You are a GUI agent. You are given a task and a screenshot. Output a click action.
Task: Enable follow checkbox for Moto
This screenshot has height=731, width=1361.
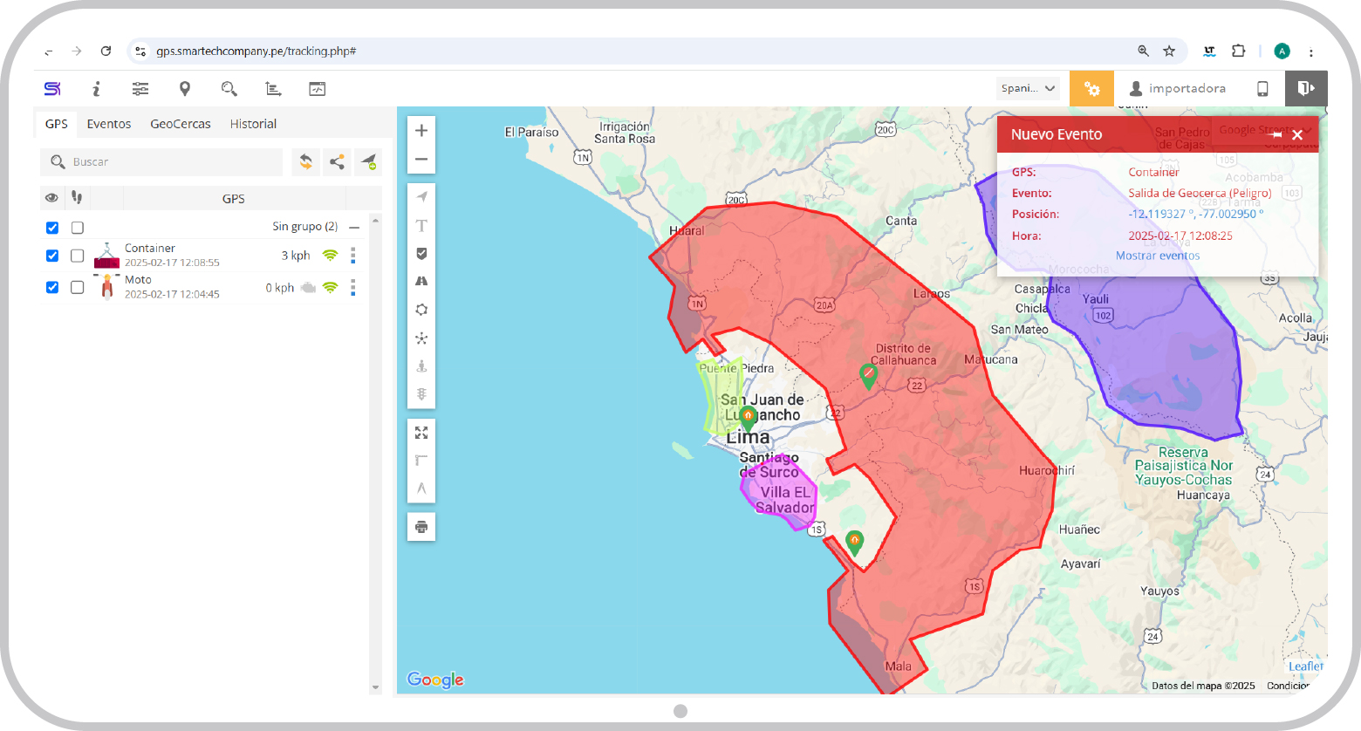[x=78, y=287]
